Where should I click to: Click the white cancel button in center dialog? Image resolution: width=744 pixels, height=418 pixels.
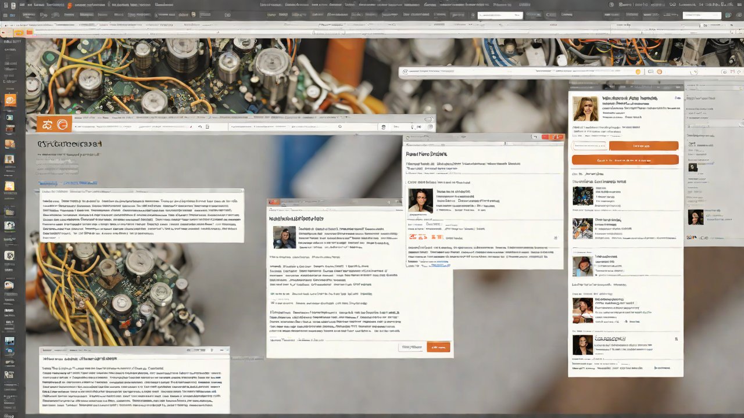(x=411, y=347)
